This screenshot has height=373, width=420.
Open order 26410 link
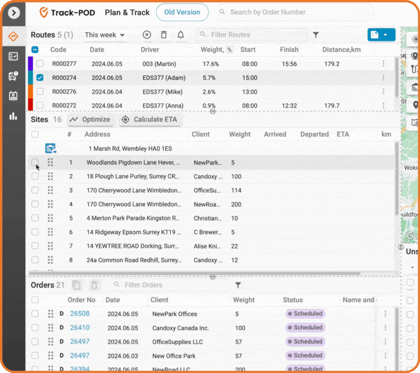pos(80,328)
